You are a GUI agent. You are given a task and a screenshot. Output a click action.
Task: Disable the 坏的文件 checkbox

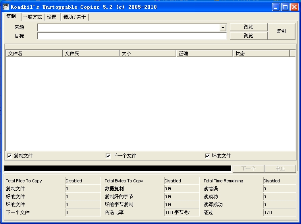pyautogui.click(x=207, y=156)
